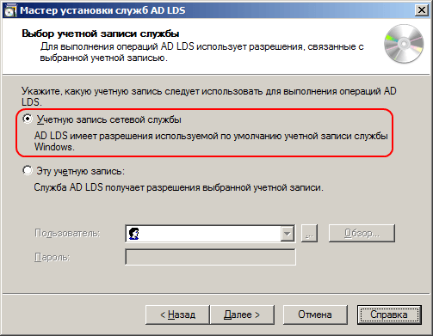
Task: Focus the Пароль password field
Action: [210, 257]
